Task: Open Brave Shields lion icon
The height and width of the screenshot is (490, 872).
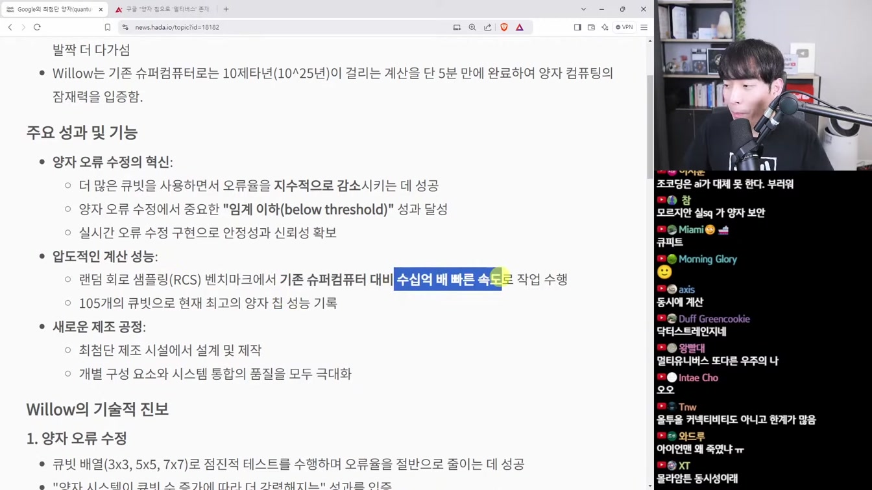Action: [x=504, y=27]
